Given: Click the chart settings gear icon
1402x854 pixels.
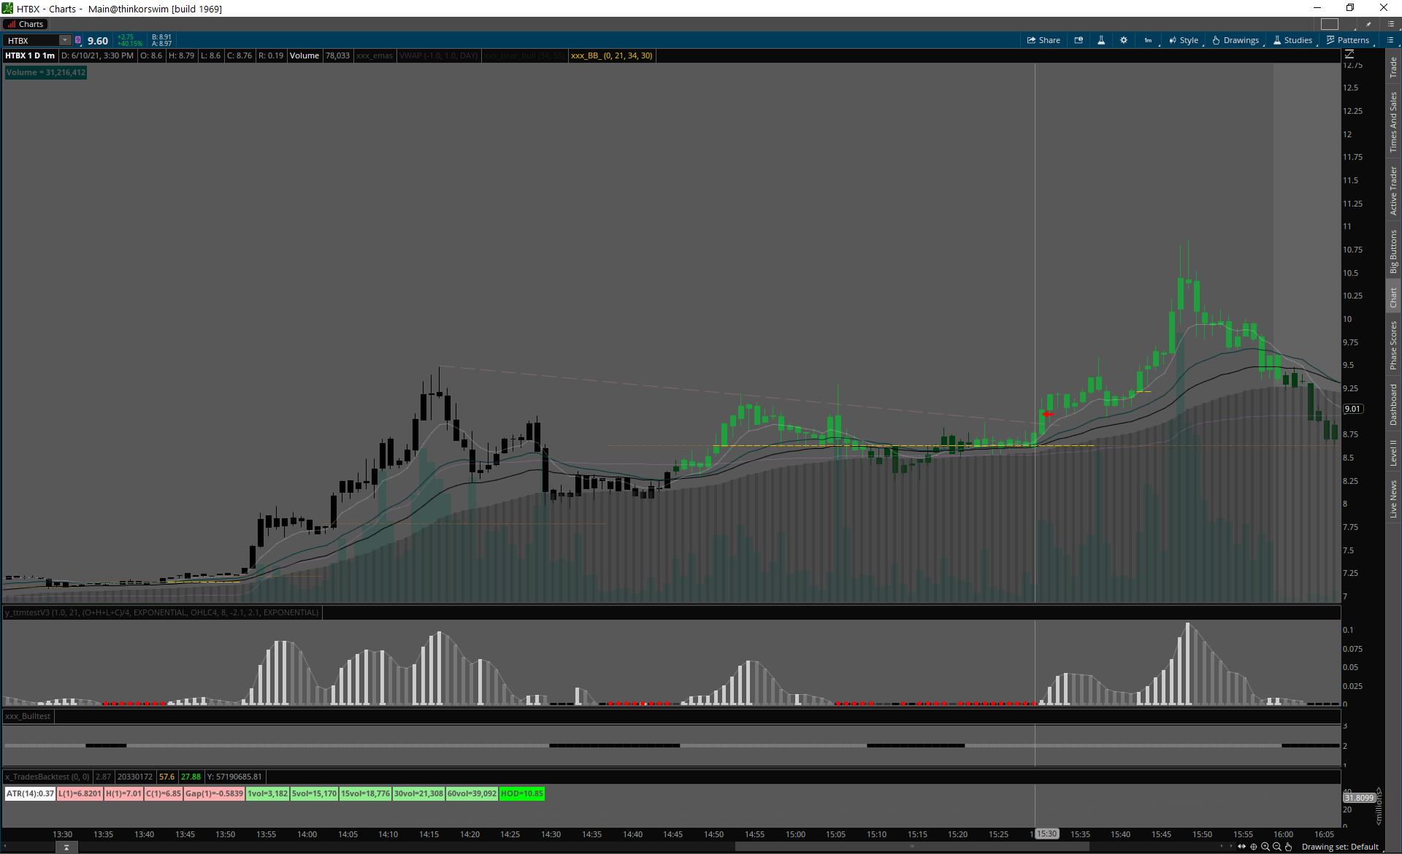Looking at the screenshot, I should (x=1124, y=40).
